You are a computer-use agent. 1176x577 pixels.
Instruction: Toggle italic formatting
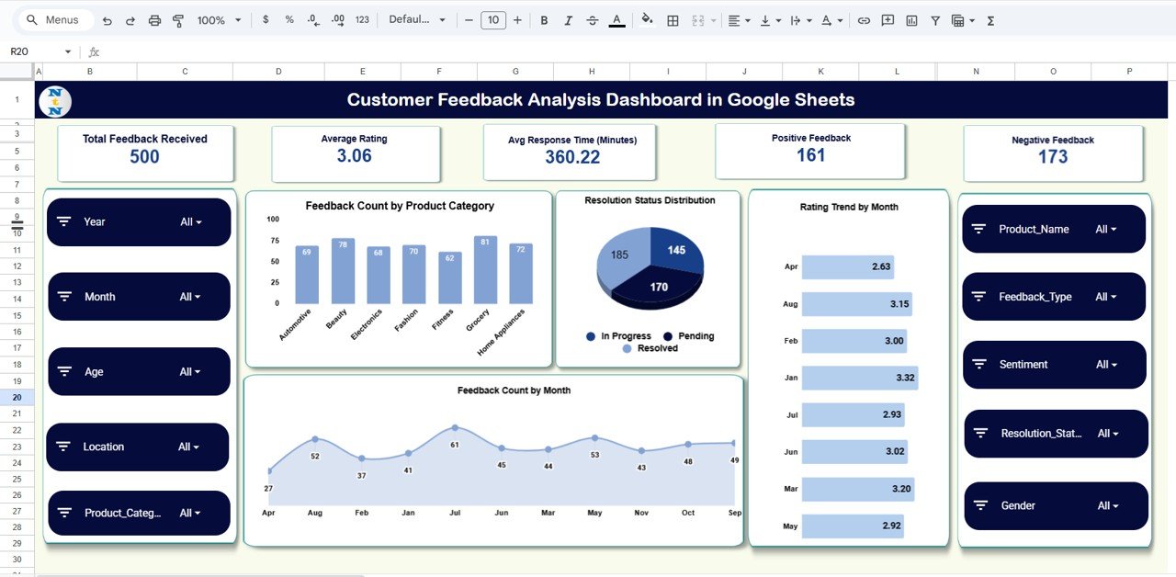coord(568,18)
